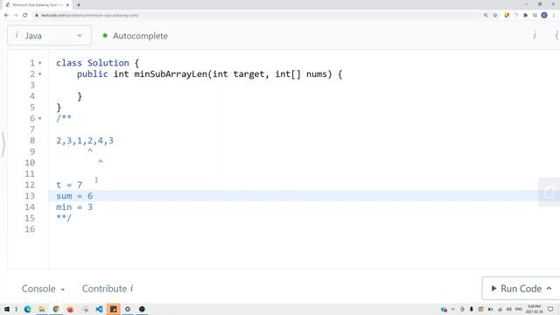The image size is (560, 315).
Task: Open Microsoft Edge from the taskbar
Action: click(x=27, y=309)
